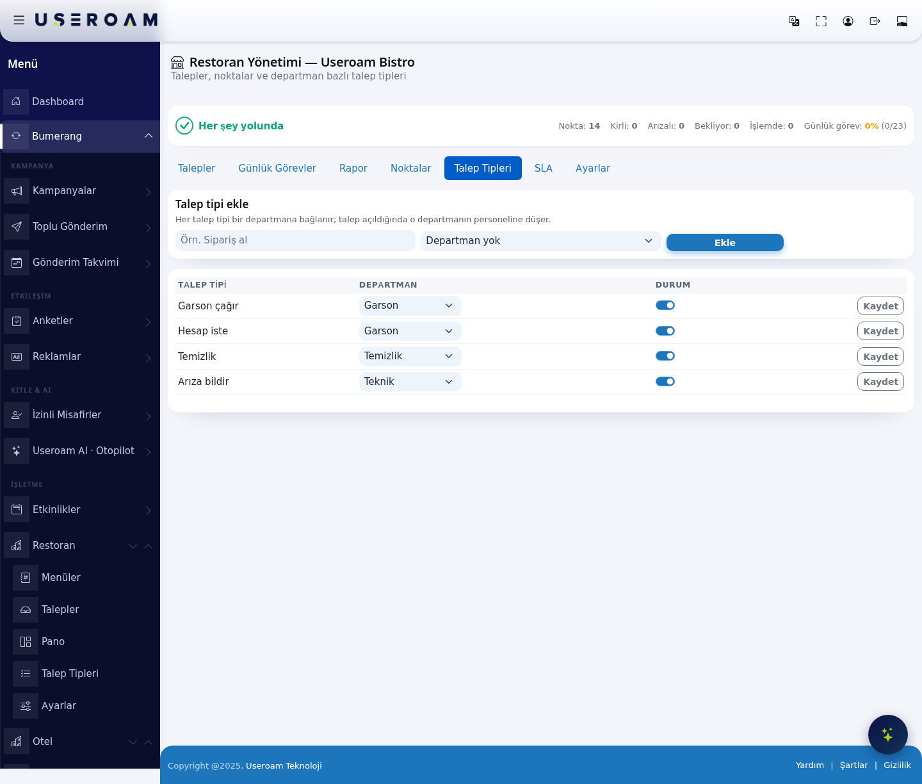Screen dimensions: 922x784
Task: Click the Toplu Gönderim paper plane icon
Action: click(17, 227)
